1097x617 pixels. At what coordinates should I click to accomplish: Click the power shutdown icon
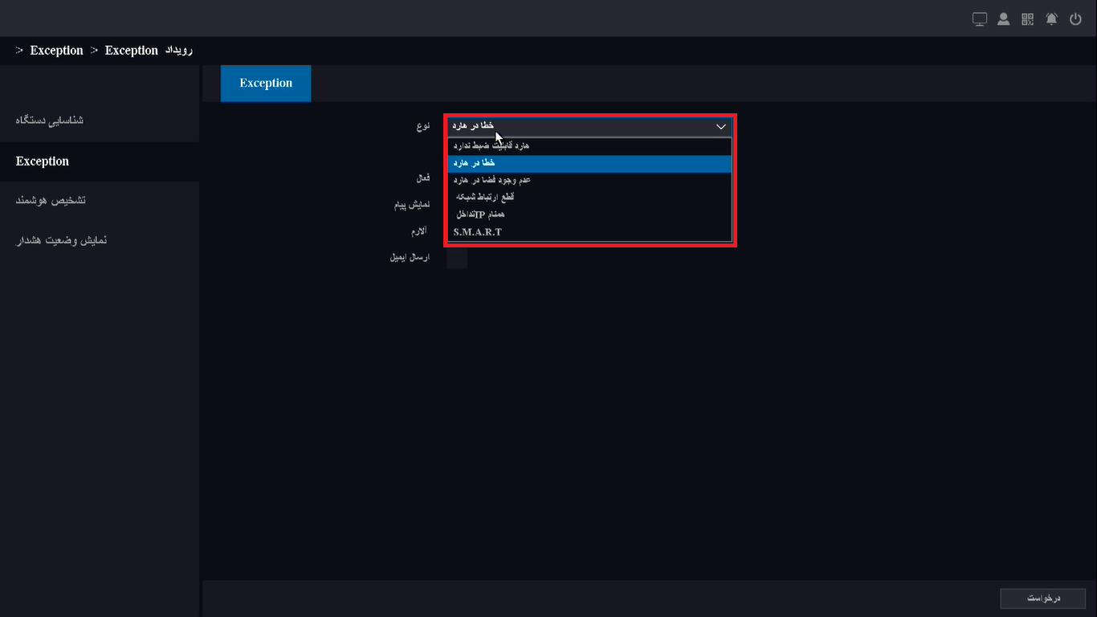1076,19
